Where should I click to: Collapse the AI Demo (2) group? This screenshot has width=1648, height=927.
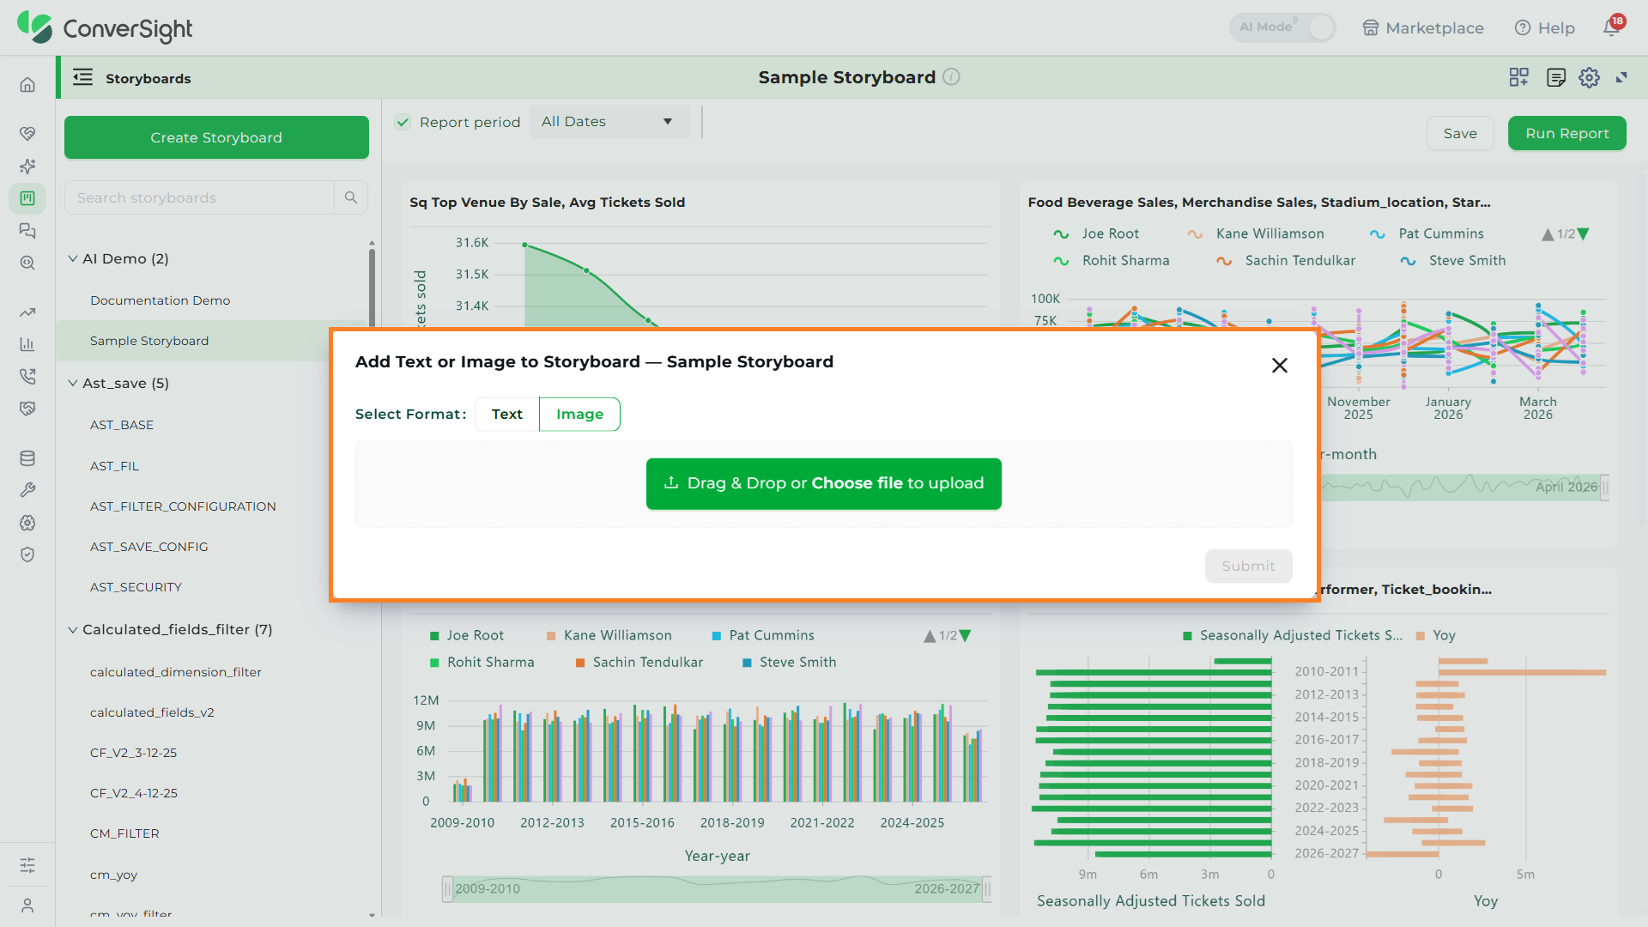73,258
